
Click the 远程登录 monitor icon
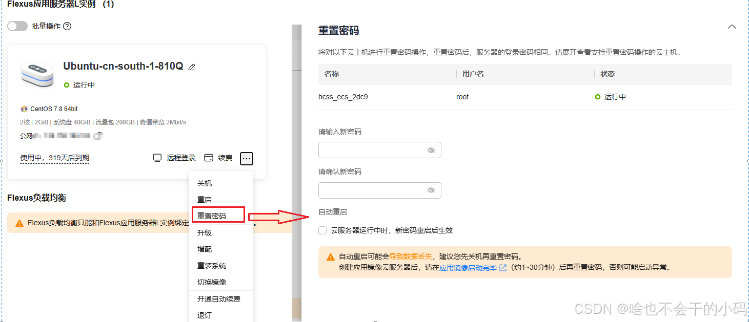click(157, 158)
